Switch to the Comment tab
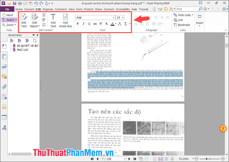229x162 pixels. (61, 9)
